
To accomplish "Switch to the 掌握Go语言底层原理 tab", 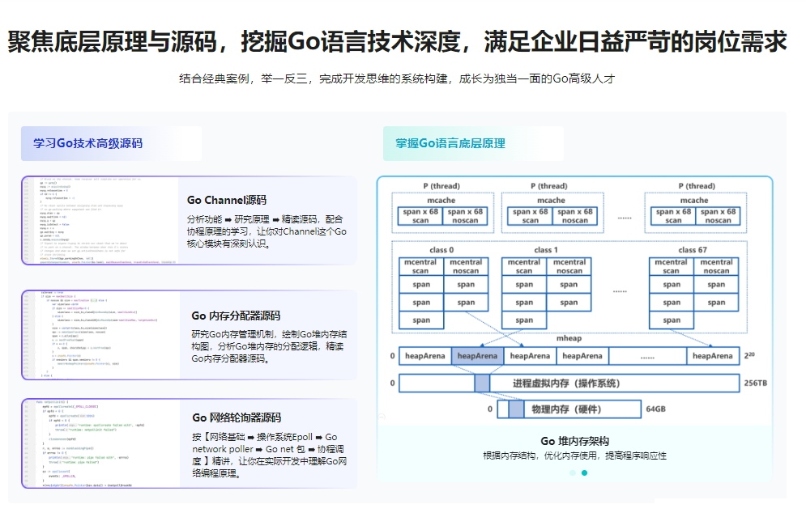I will pos(450,143).
